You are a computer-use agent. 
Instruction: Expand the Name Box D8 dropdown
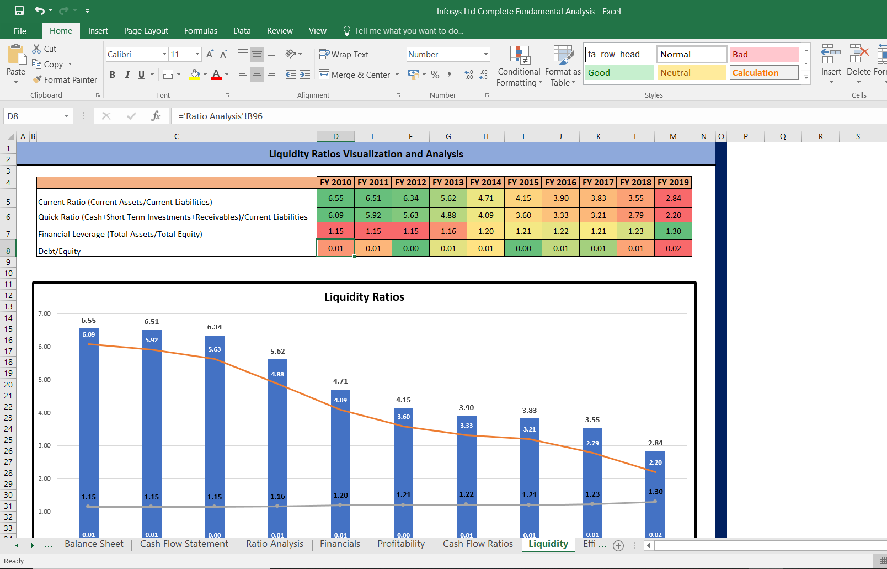pyautogui.click(x=66, y=116)
